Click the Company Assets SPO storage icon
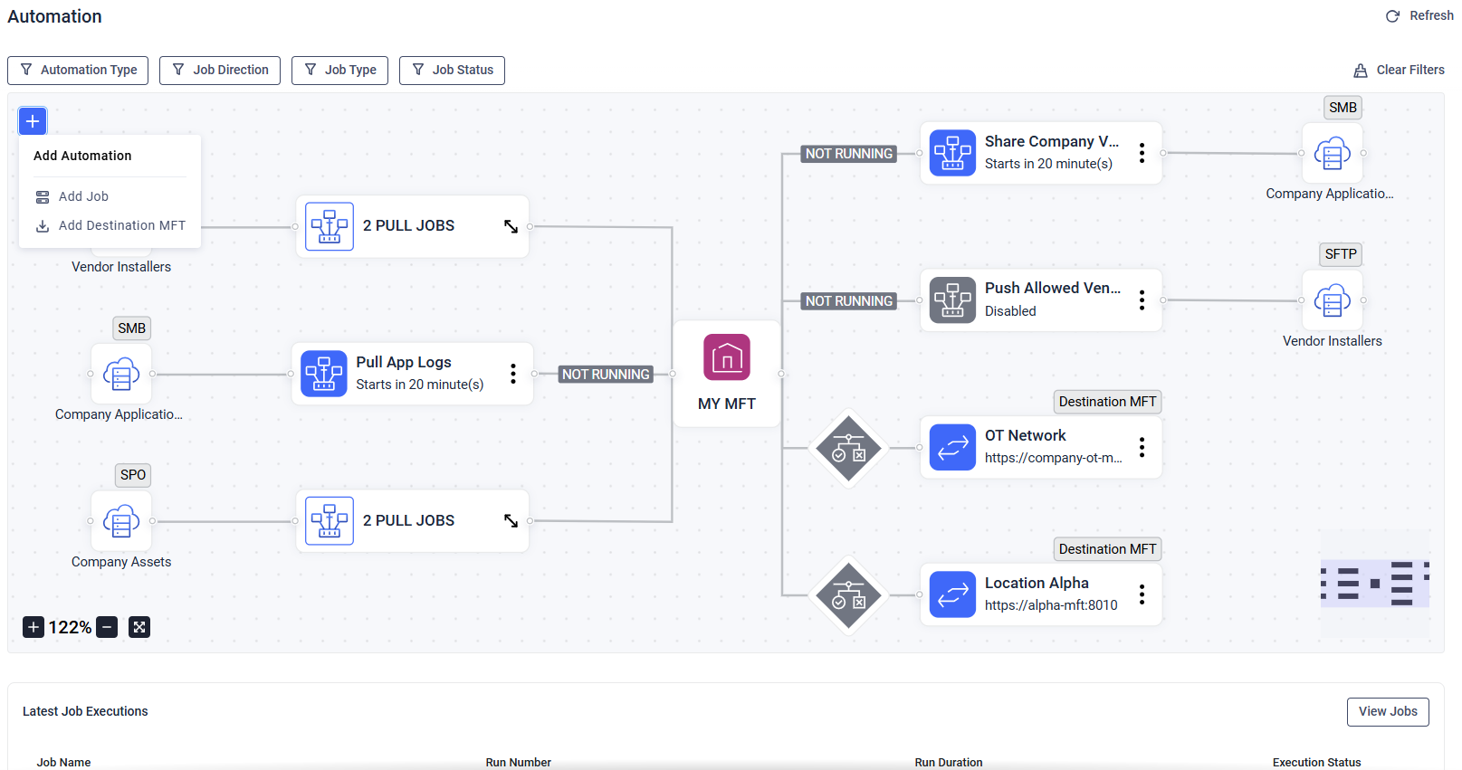The height and width of the screenshot is (770, 1462). [121, 521]
